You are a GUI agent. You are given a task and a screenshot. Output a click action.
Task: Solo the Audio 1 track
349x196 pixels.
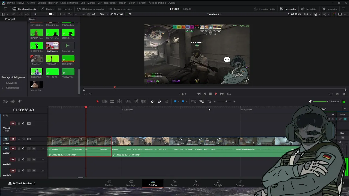click(29, 149)
